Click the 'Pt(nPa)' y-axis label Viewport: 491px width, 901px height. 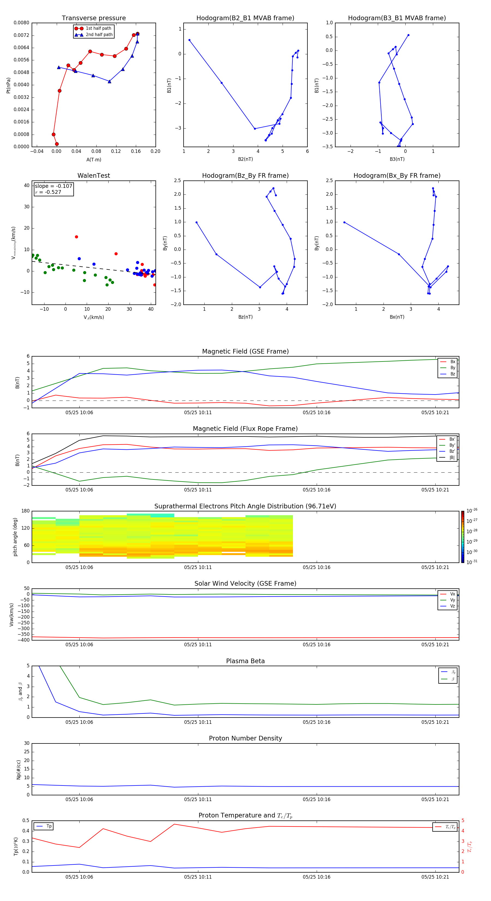pyautogui.click(x=8, y=85)
